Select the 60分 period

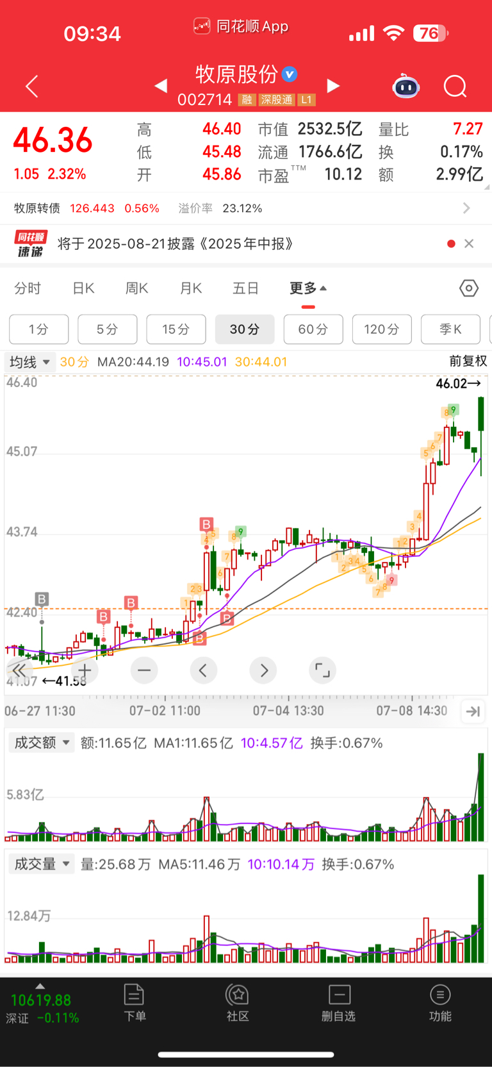313,329
